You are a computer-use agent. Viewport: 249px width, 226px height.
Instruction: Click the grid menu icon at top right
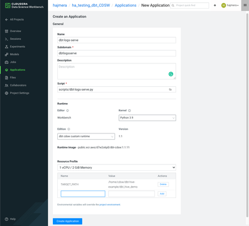click(245, 5)
